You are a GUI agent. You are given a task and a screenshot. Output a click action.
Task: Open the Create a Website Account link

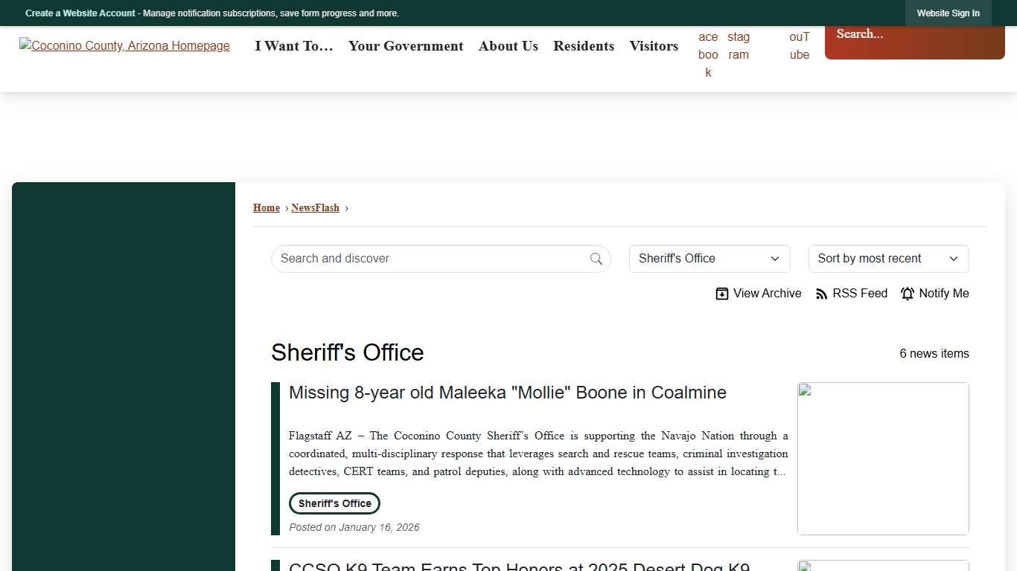tap(80, 13)
